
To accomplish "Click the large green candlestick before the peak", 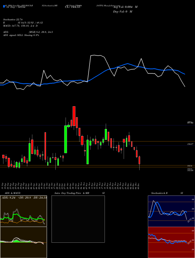I will (66, 139).
